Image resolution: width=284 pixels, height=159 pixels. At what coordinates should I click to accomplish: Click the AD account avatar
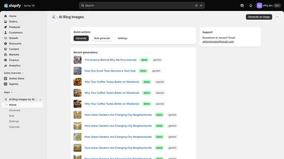[x=259, y=6]
